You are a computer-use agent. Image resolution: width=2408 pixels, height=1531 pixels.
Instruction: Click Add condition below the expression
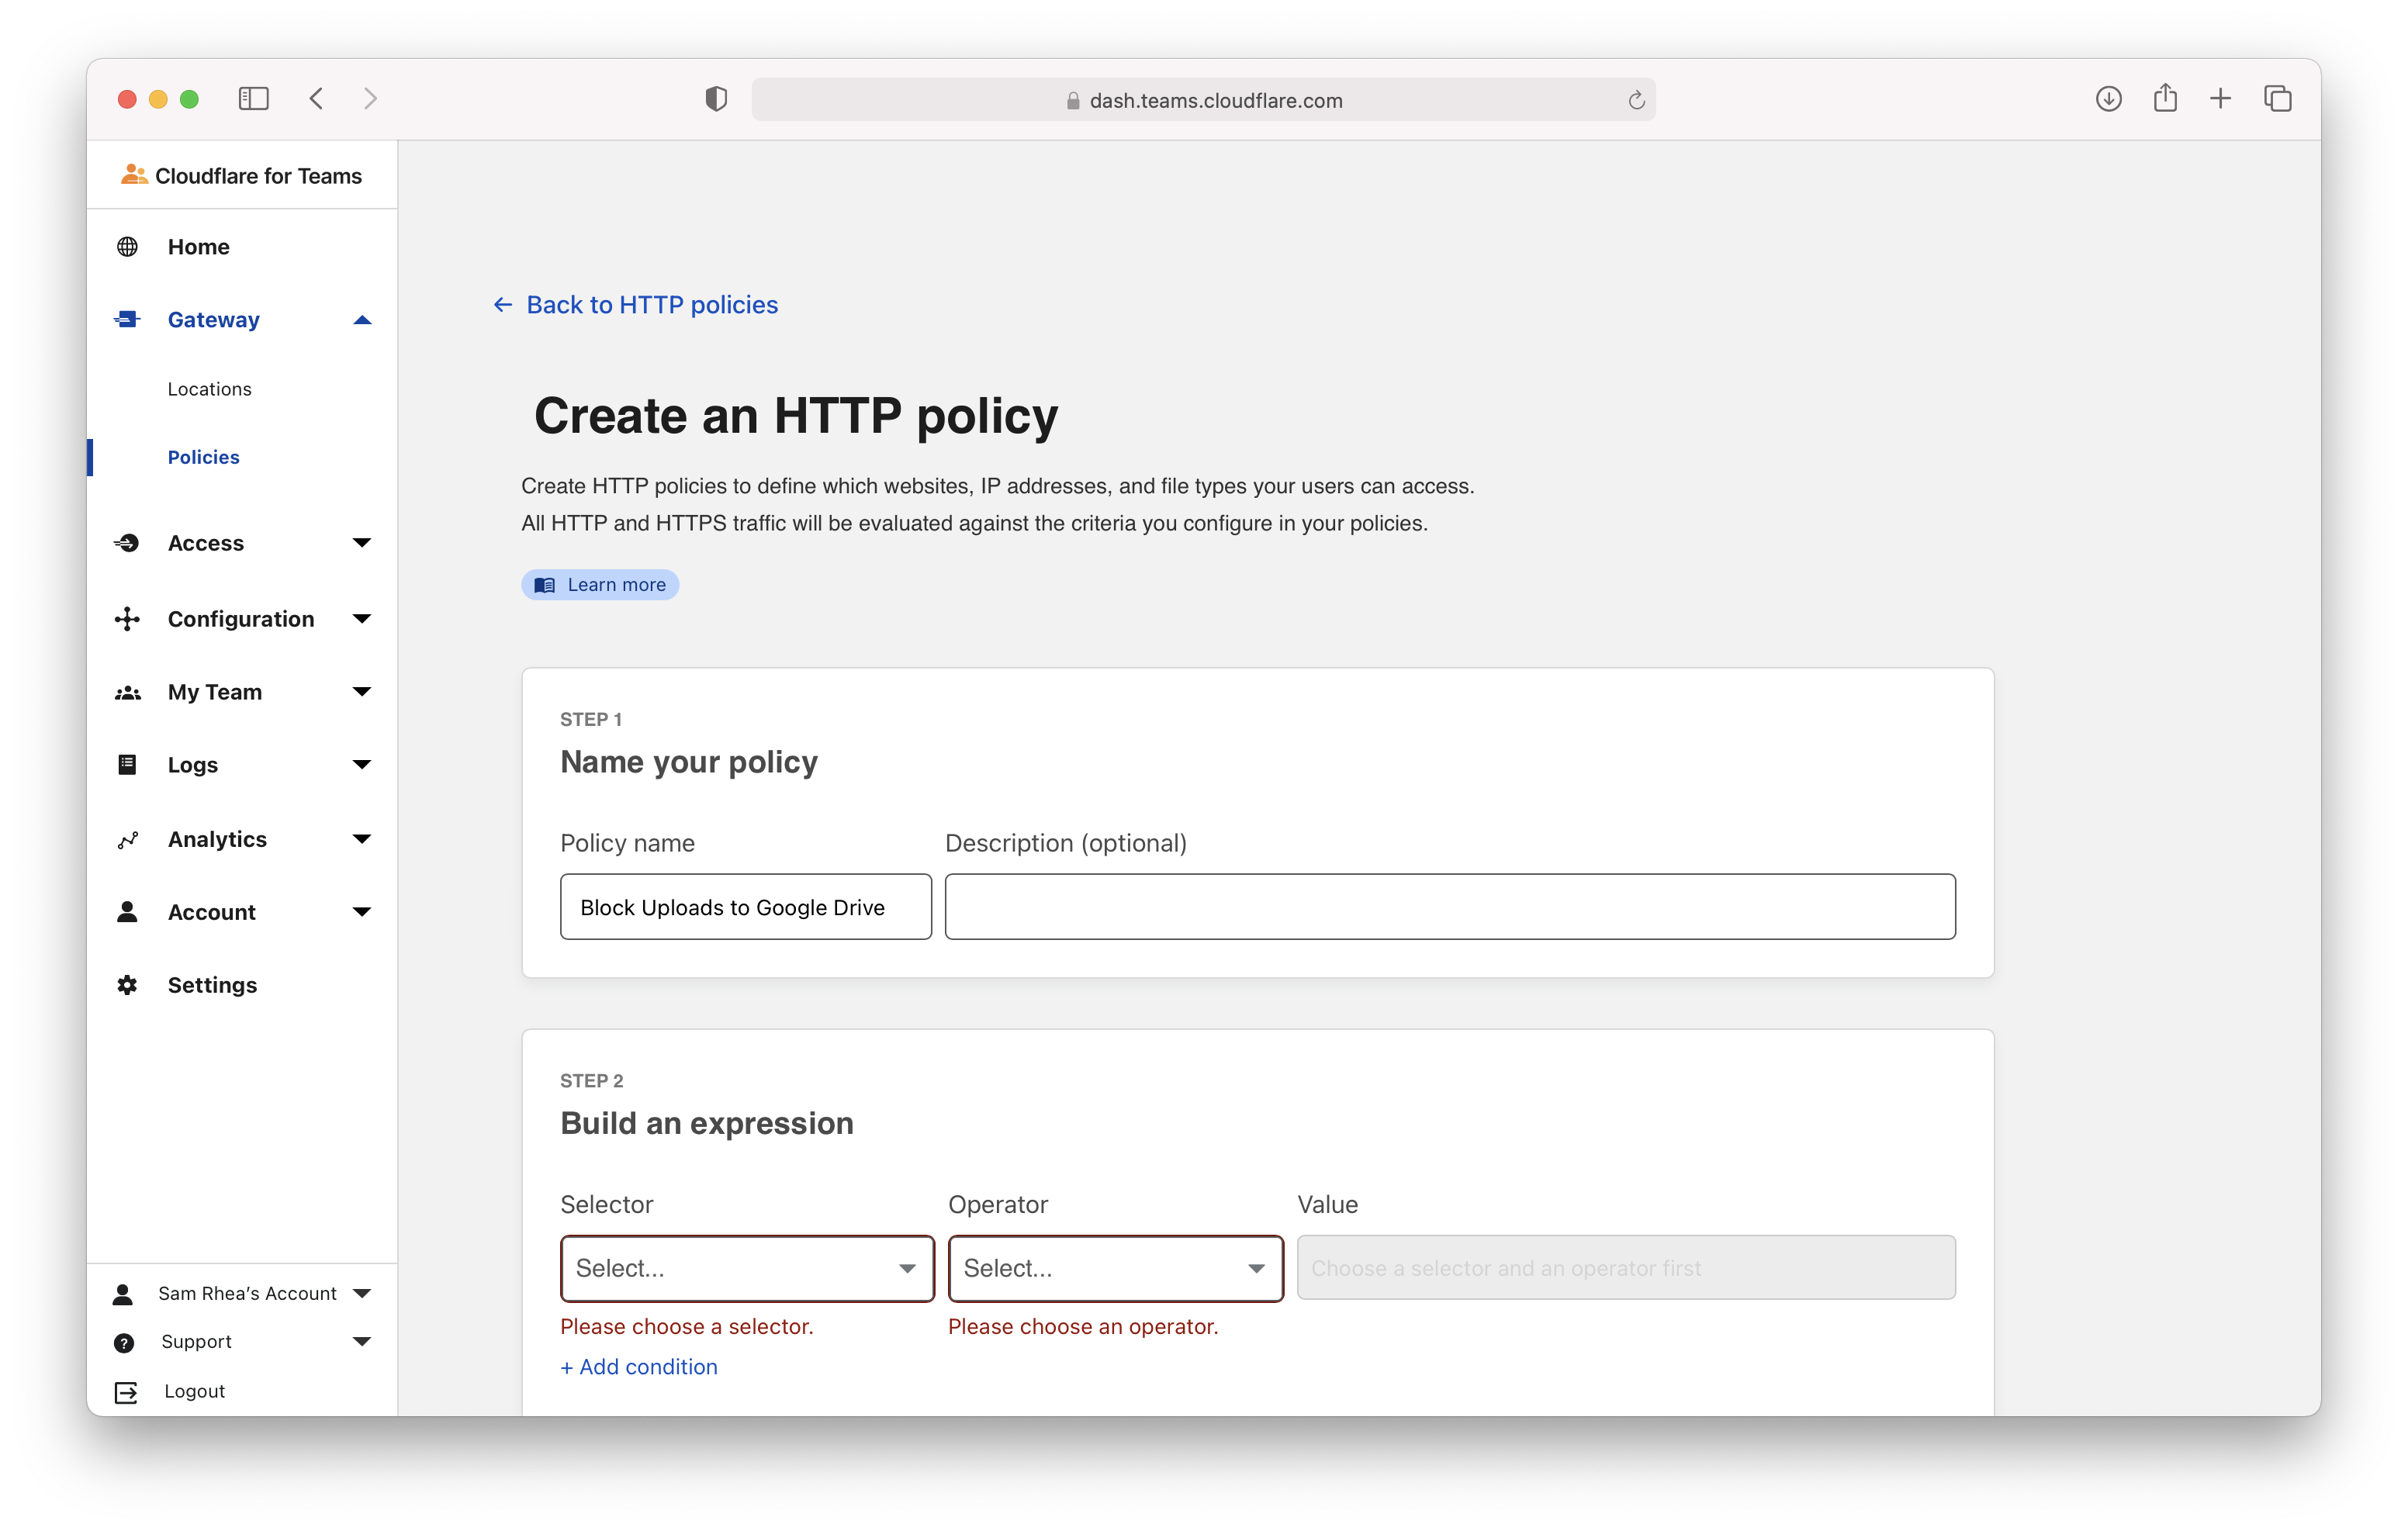[x=638, y=1367]
